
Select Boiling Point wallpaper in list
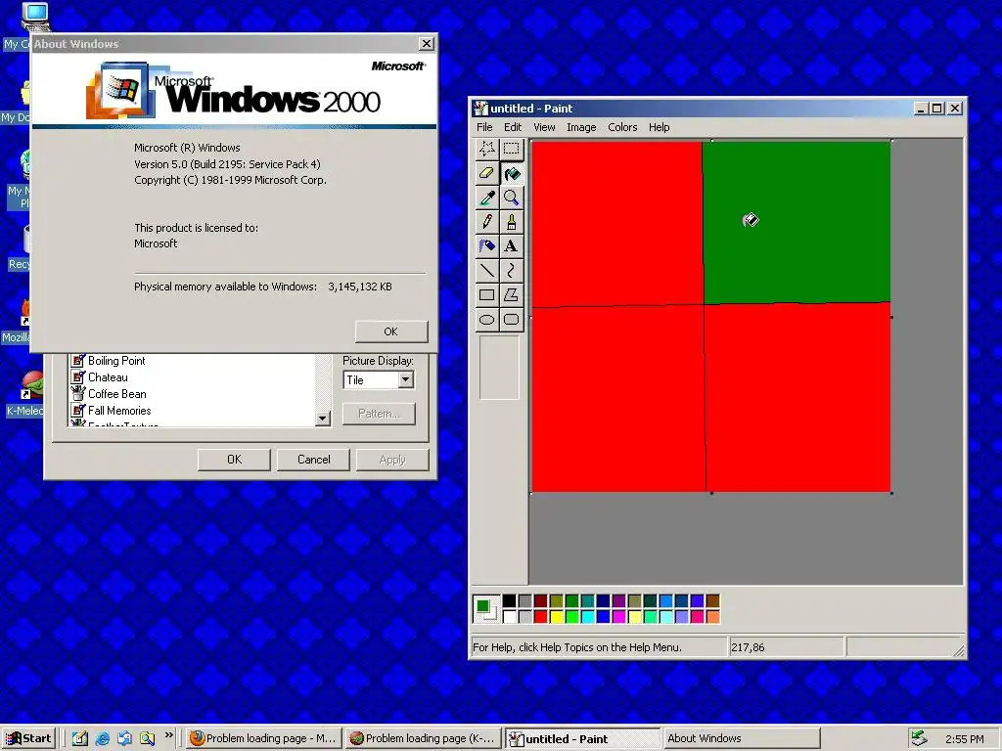(x=116, y=361)
